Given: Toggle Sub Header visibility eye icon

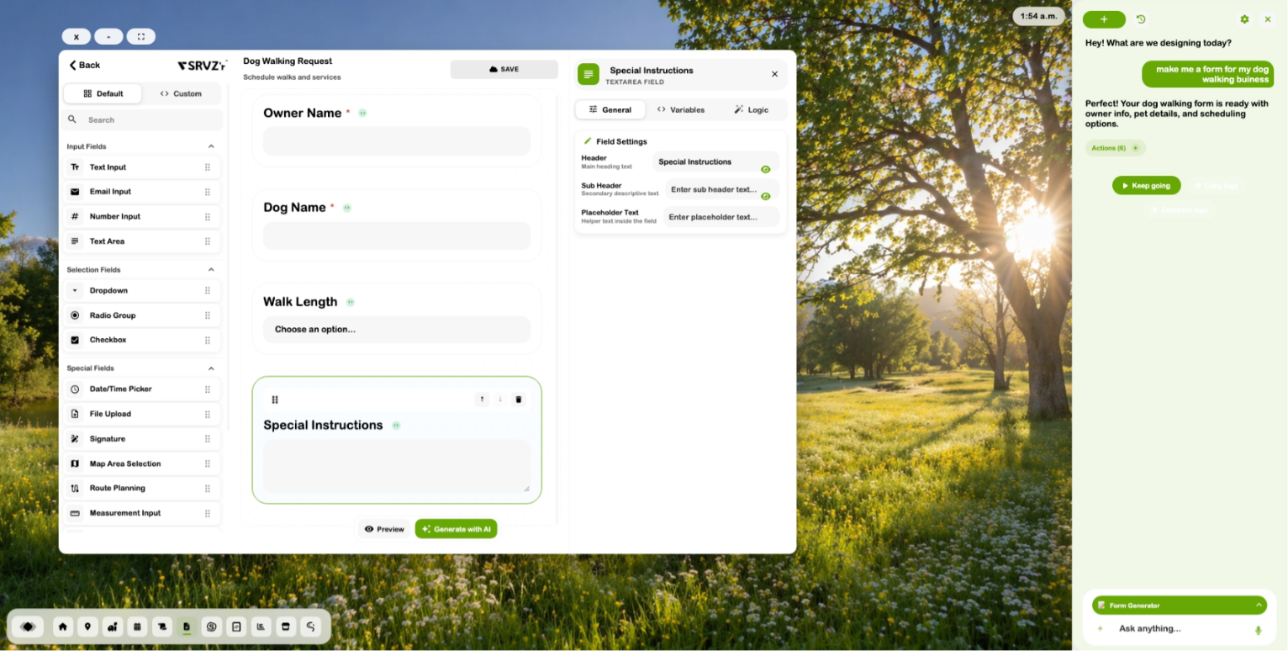Looking at the screenshot, I should [x=765, y=196].
